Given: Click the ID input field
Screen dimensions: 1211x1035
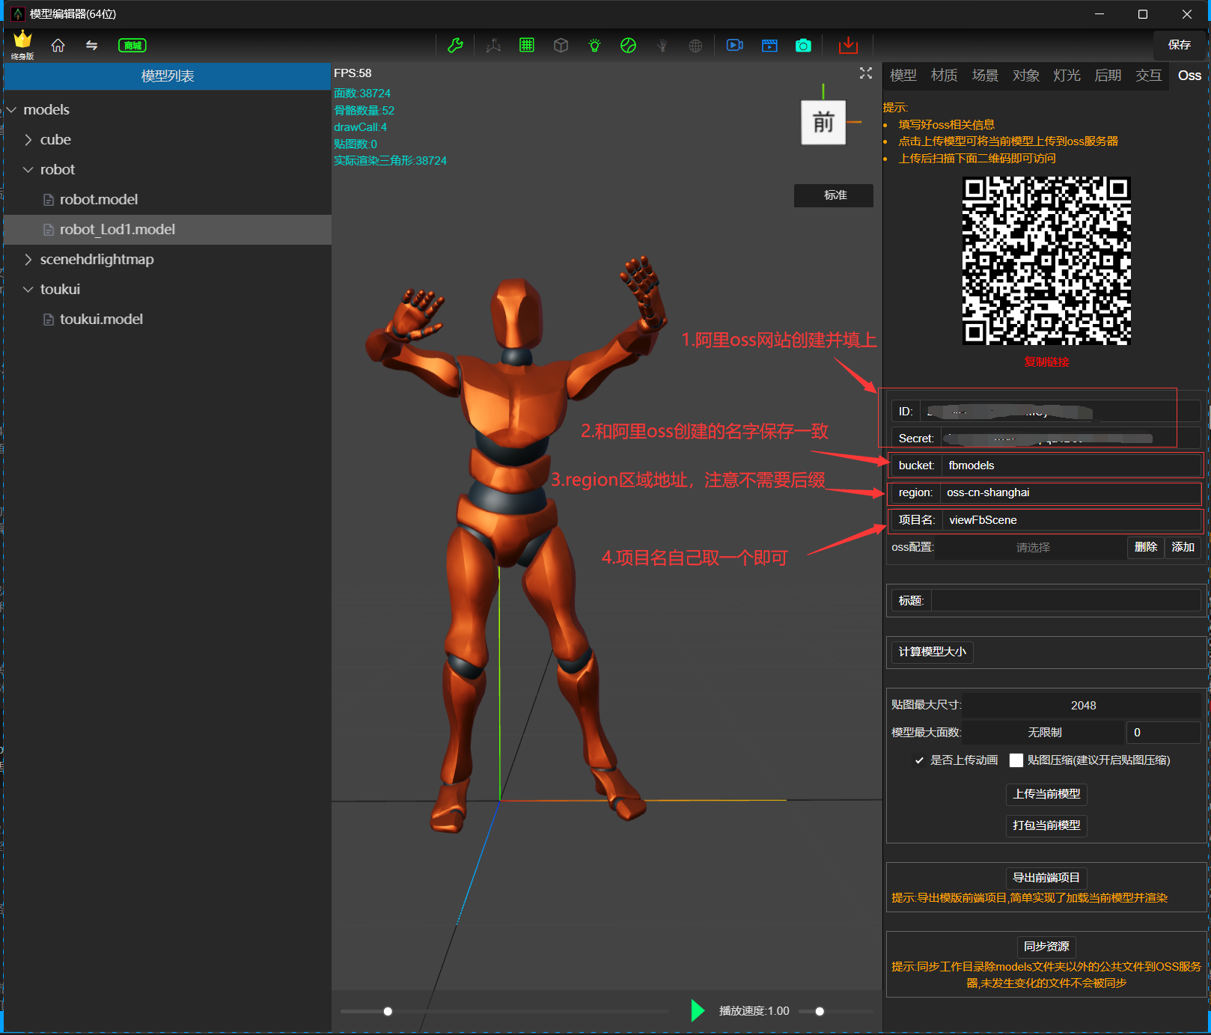Looking at the screenshot, I should pyautogui.click(x=1060, y=412).
